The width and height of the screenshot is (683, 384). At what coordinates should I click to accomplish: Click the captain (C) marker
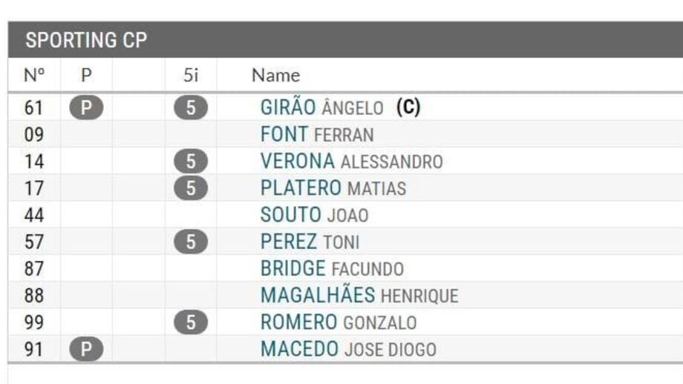408,107
